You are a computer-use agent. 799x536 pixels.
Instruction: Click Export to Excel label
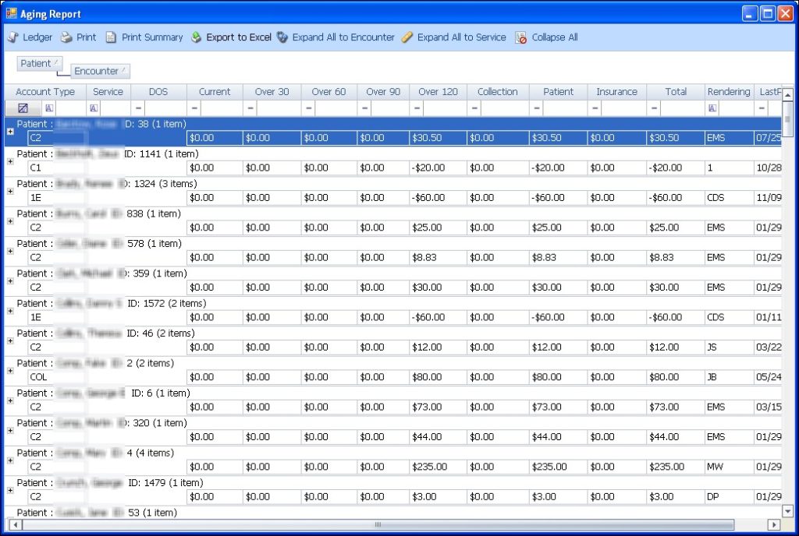[239, 37]
